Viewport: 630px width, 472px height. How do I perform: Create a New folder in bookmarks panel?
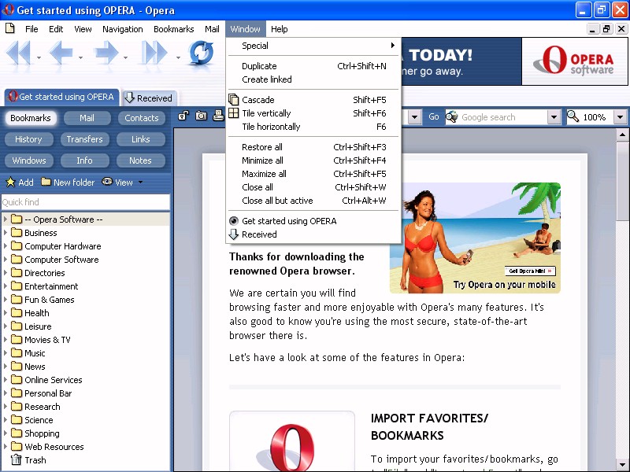(68, 183)
